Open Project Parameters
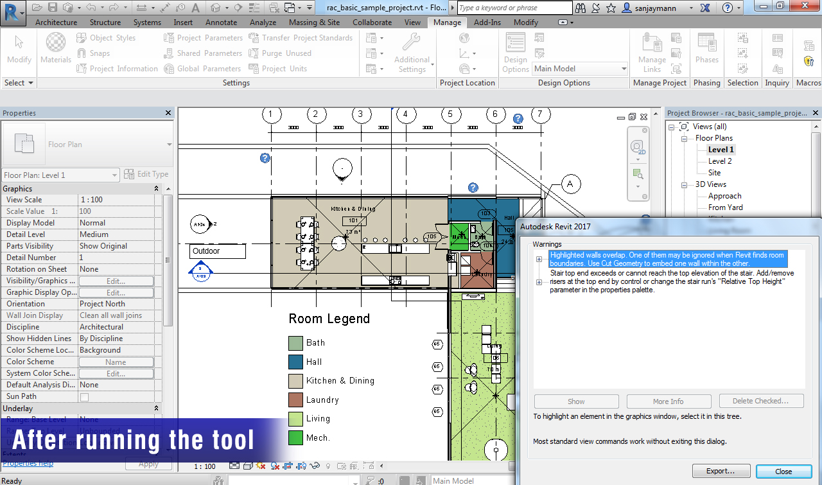822x485 pixels. point(203,38)
